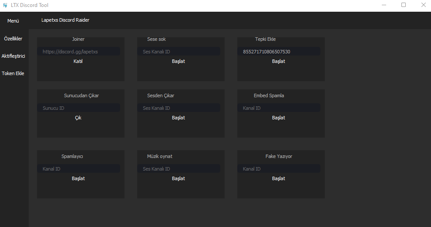Click Başlat in the Fake Yazıyor card
The width and height of the screenshot is (431, 227).
[279, 178]
